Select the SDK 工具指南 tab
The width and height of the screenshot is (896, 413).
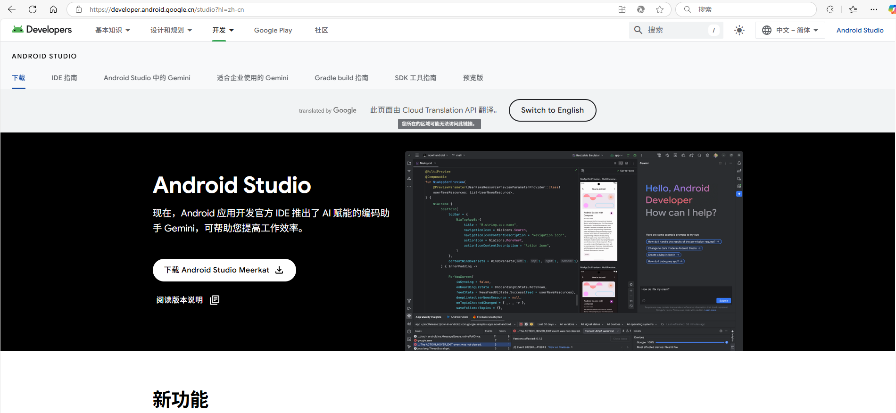tap(415, 78)
